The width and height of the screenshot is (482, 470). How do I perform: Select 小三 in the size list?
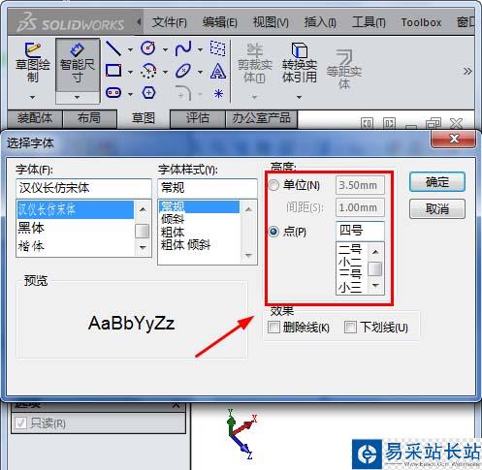(352, 287)
